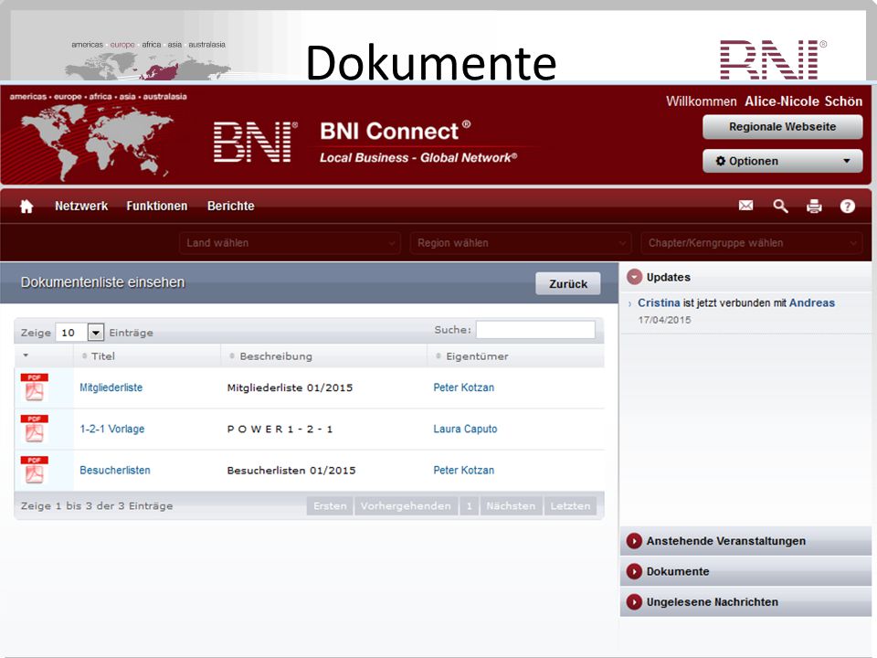This screenshot has width=877, height=658.
Task: Open the Berichte menu
Action: tap(230, 206)
